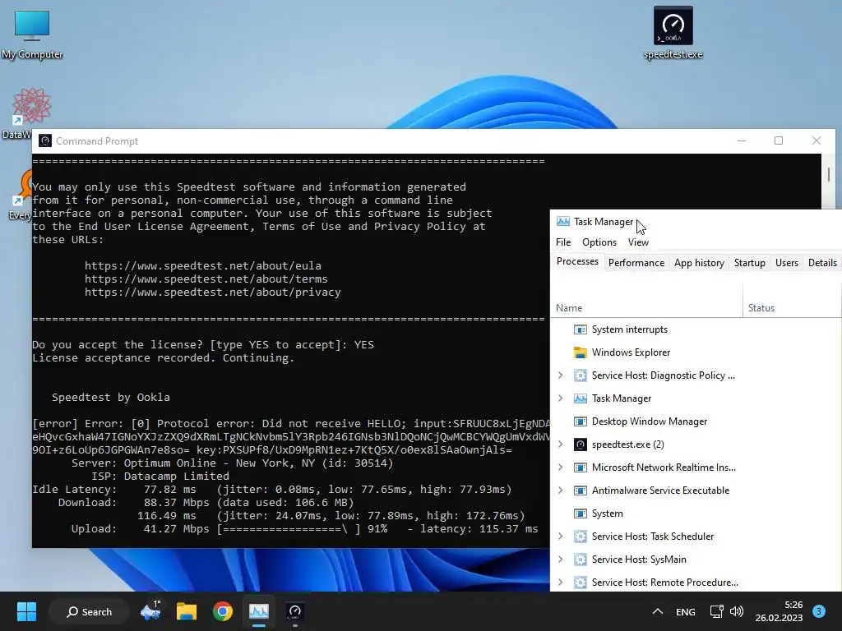
Task: Open the My Computer desktop icon
Action: tap(32, 35)
